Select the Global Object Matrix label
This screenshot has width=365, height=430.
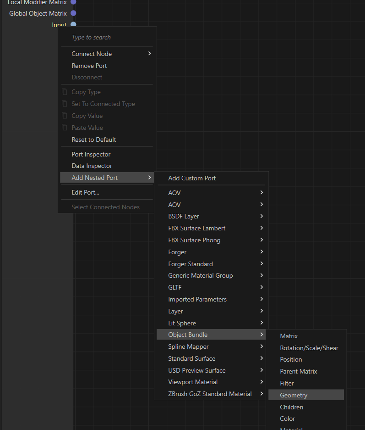point(38,13)
